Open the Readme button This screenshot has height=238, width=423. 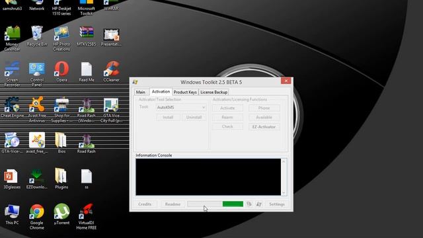pos(173,204)
